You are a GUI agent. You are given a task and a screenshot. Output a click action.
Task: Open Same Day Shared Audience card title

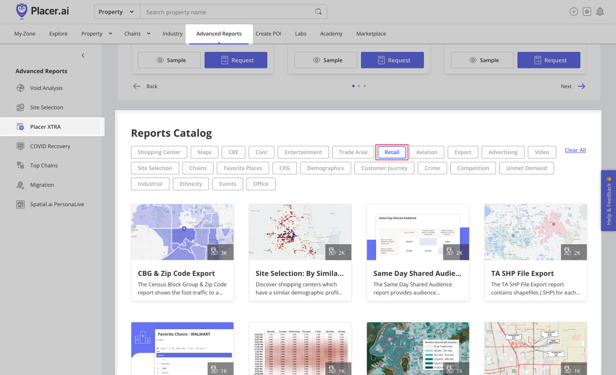pos(417,273)
